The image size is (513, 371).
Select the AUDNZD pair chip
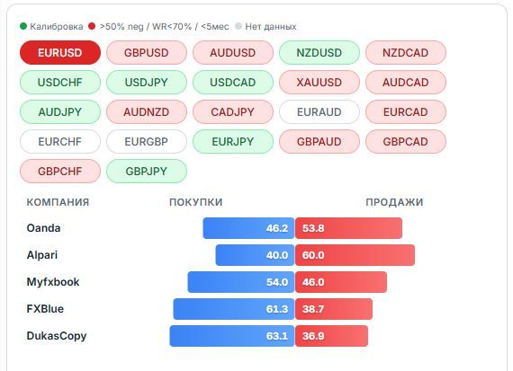click(146, 112)
